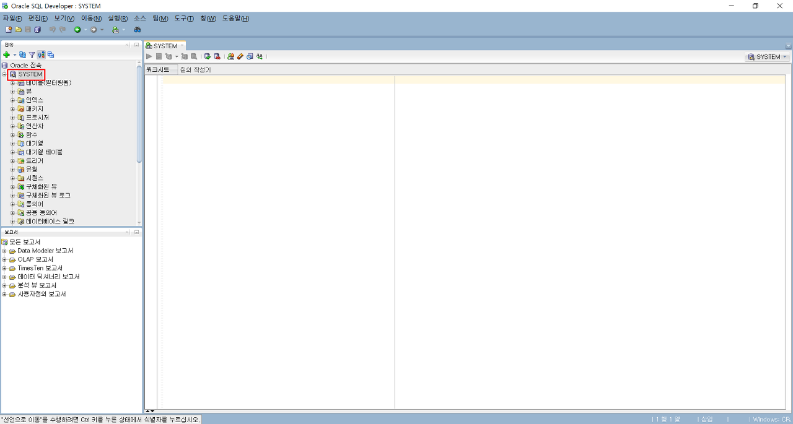Expand the 데이터 딕셔너리 보고서 node

pyautogui.click(x=4, y=277)
